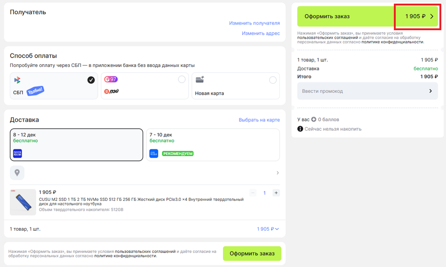This screenshot has height=267, width=446.
Task: Click the info icon near 'Сейчас нельзя накопить'
Action: (300, 129)
